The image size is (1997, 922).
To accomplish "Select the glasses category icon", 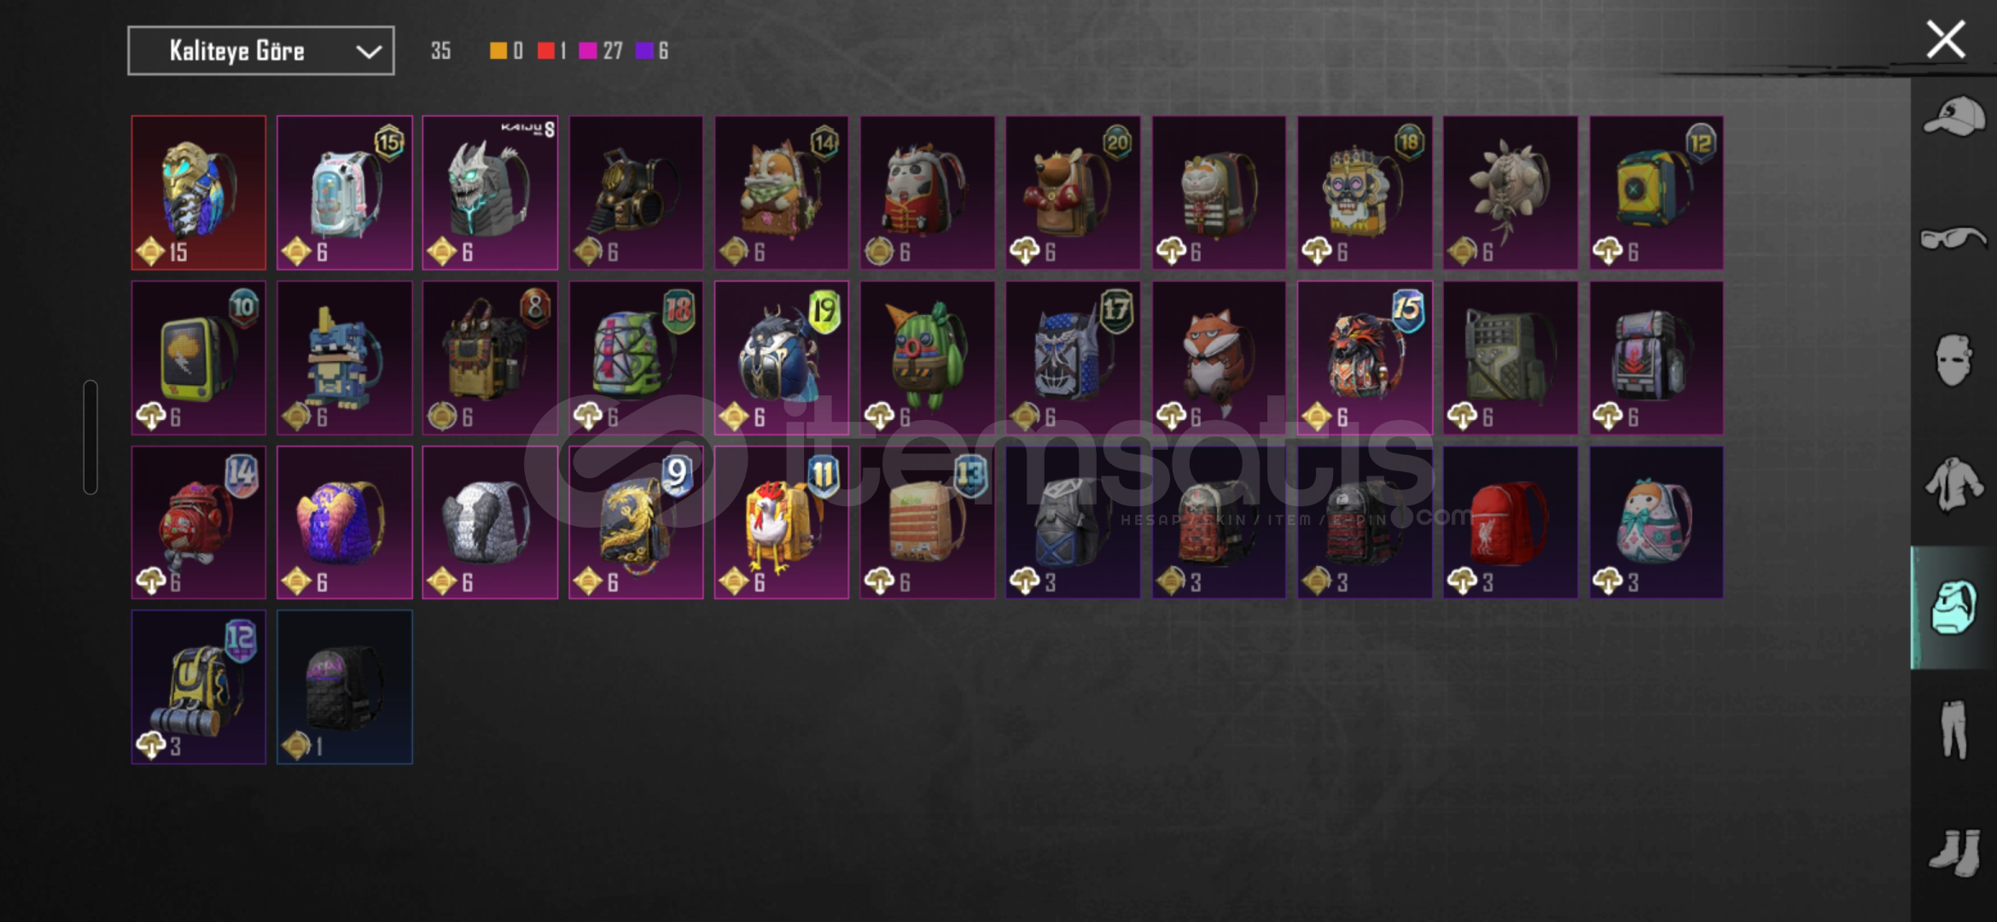I will tap(1953, 238).
